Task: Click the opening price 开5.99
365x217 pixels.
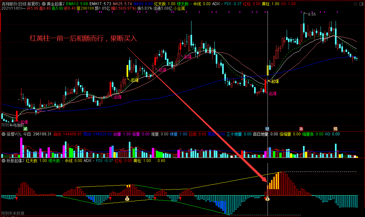Action: [x=33, y=8]
